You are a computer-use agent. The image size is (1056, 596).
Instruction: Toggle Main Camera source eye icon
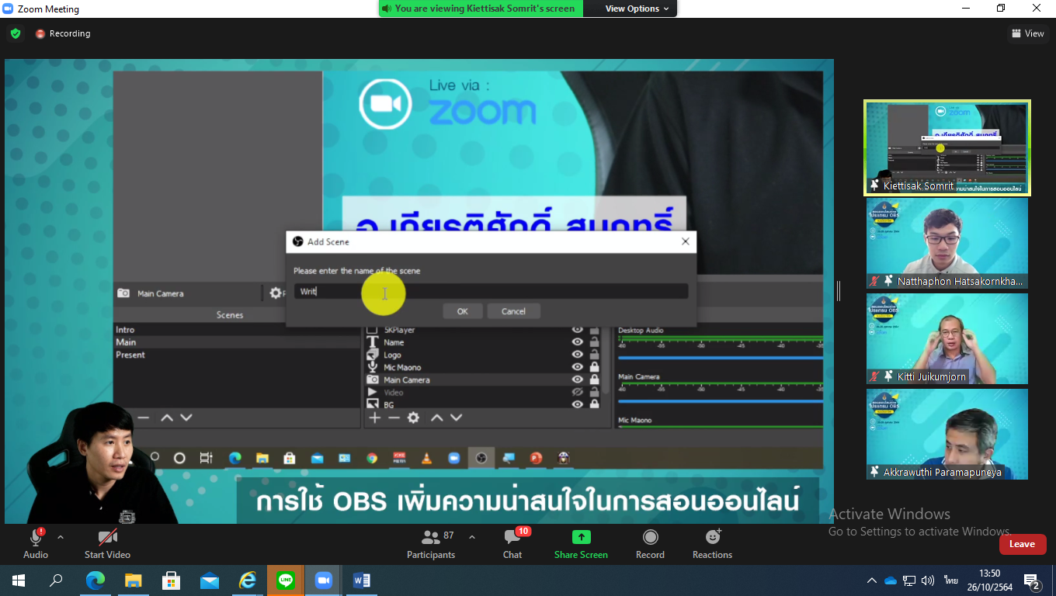[x=577, y=379]
